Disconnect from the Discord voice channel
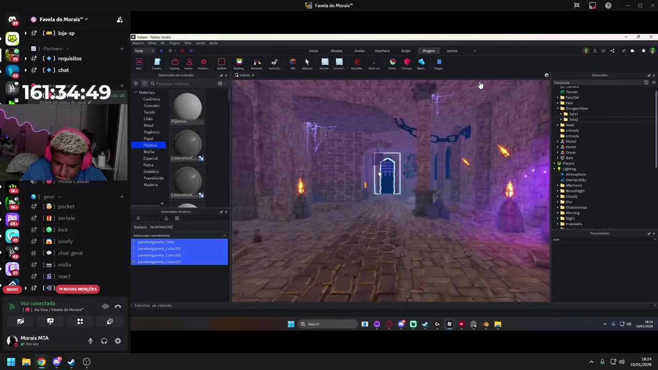 click(x=118, y=306)
